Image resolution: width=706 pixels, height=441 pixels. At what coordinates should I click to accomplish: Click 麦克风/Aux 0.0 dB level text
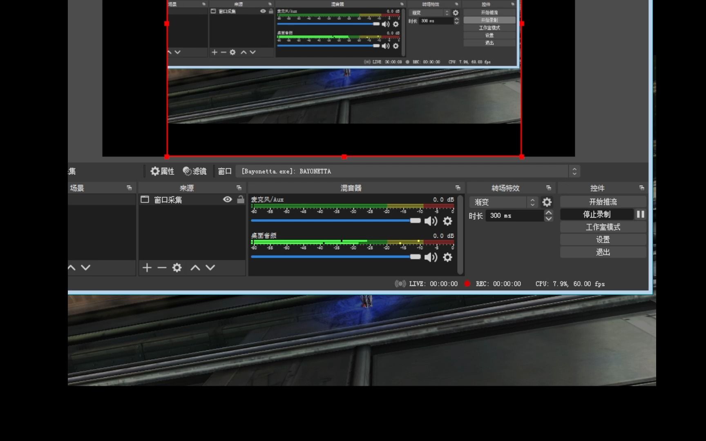coord(443,200)
